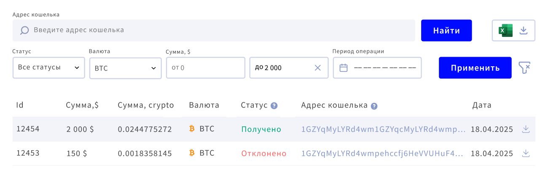
Task: Click the 'от 0' minimum amount field
Action: point(205,68)
